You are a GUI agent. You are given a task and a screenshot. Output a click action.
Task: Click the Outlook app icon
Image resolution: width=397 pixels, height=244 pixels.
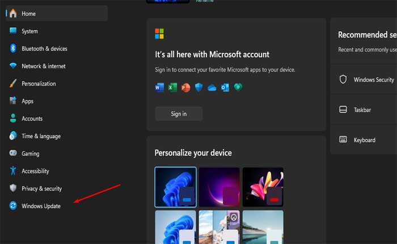(225, 87)
